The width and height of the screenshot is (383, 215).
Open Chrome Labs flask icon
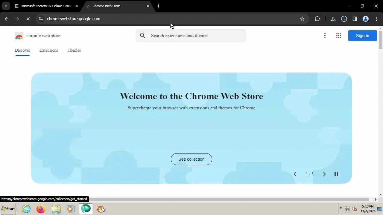333,19
